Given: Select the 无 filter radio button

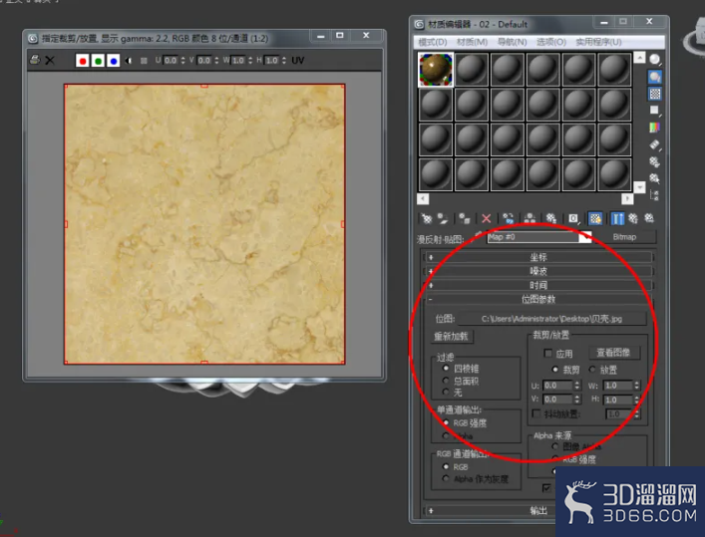Looking at the screenshot, I should tap(446, 393).
